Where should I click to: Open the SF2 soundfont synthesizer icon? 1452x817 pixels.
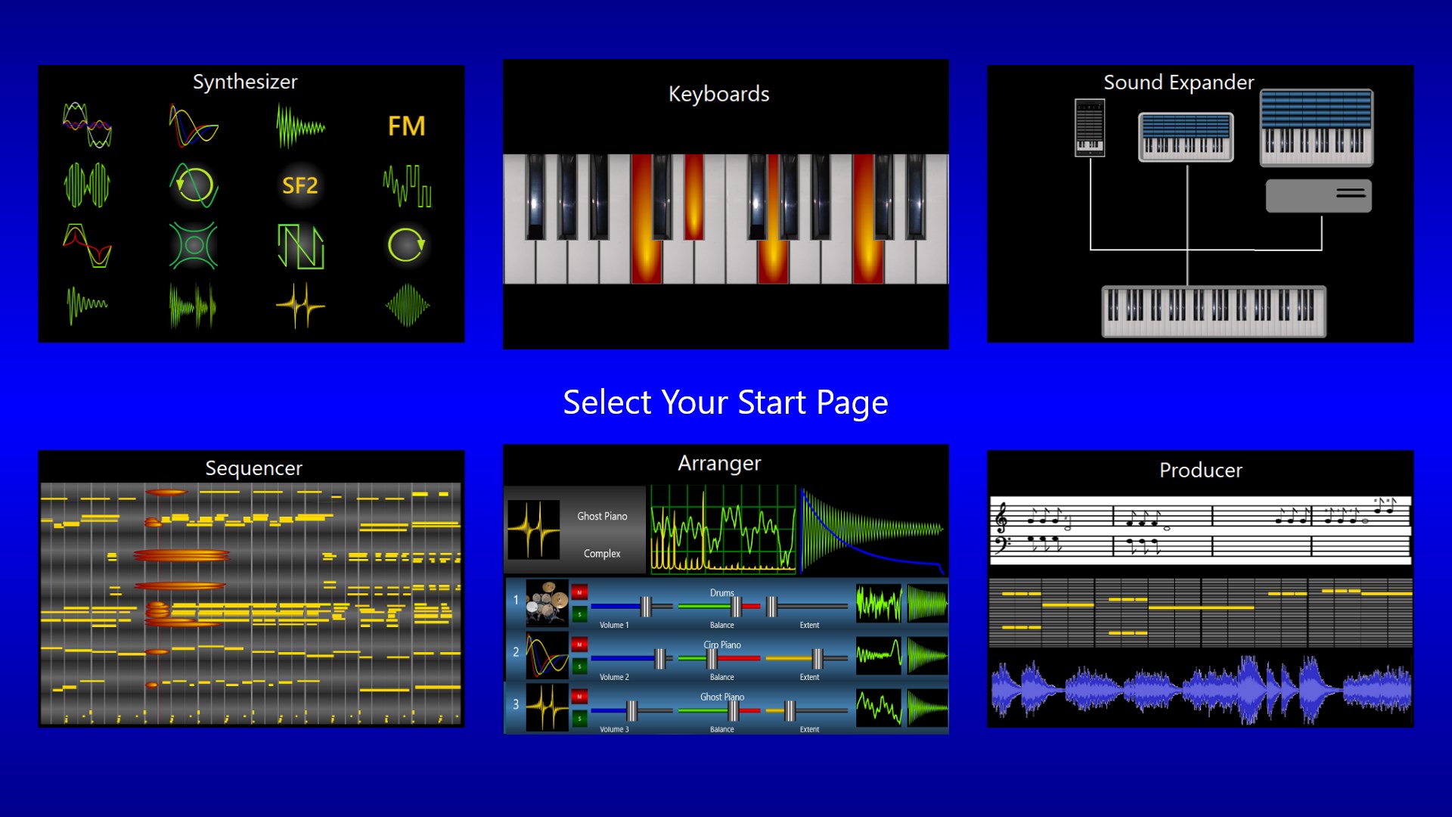301,184
